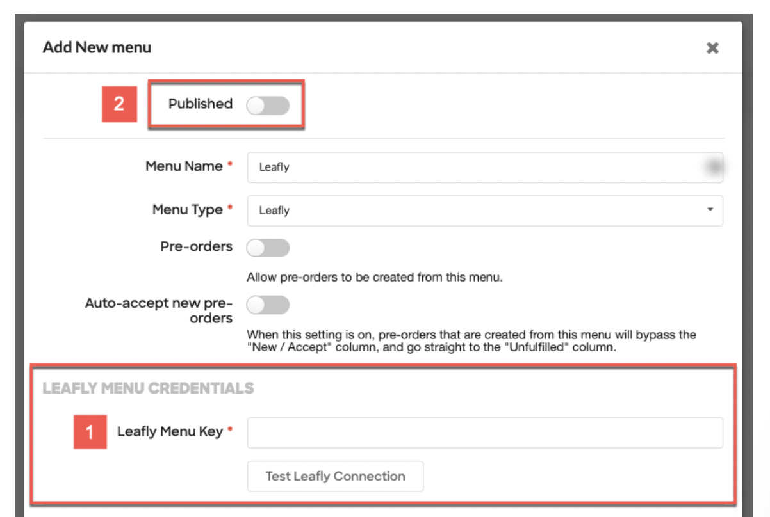Focus the Leafly Menu Key input
Image resolution: width=770 pixels, height=517 pixels.
(x=485, y=433)
